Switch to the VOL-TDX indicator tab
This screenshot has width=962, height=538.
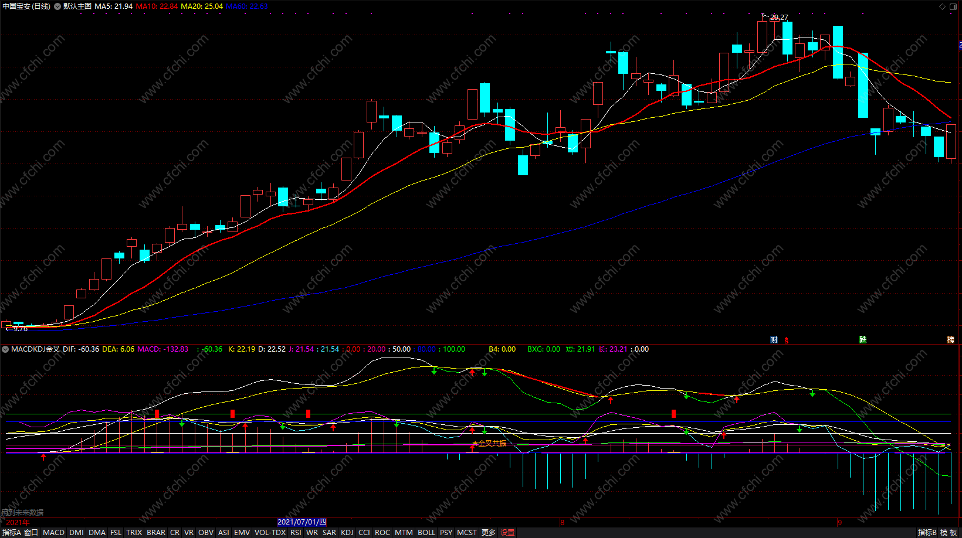tap(270, 533)
